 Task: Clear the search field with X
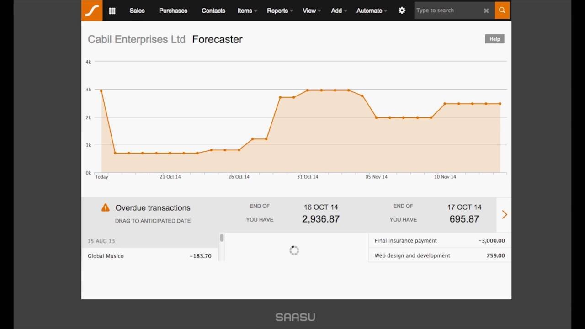coord(486,11)
